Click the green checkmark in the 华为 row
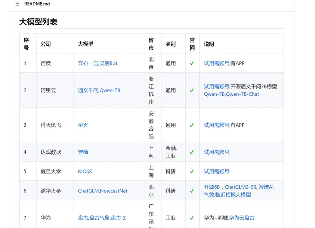The height and width of the screenshot is (228, 315). tap(192, 218)
